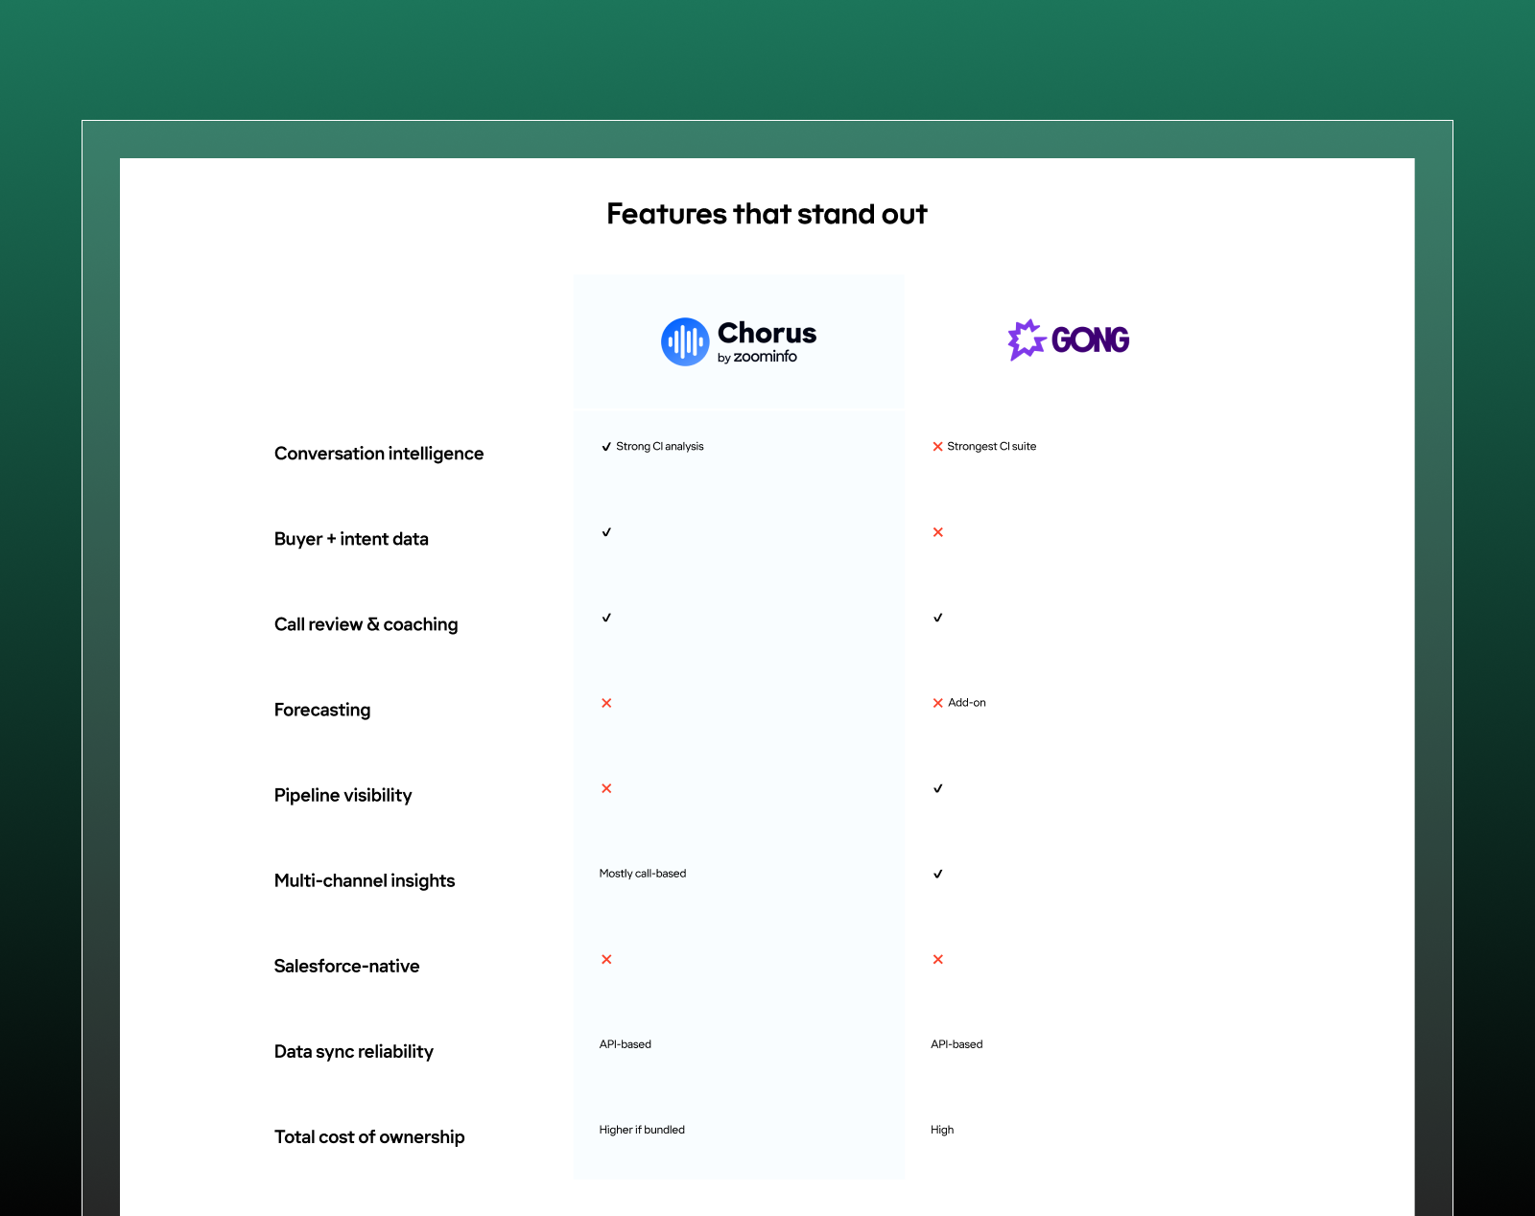Click the Chorus waveform circle icon
Screen dimensions: 1535x1216
pos(685,342)
